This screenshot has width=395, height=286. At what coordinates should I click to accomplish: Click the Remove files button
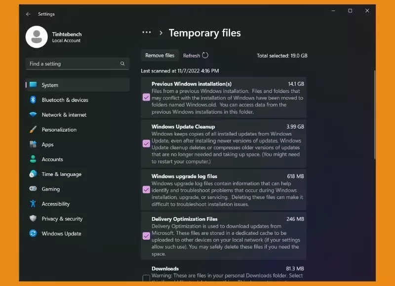(159, 55)
